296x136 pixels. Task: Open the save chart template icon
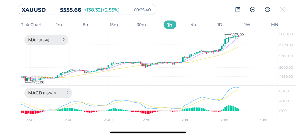(x=238, y=10)
